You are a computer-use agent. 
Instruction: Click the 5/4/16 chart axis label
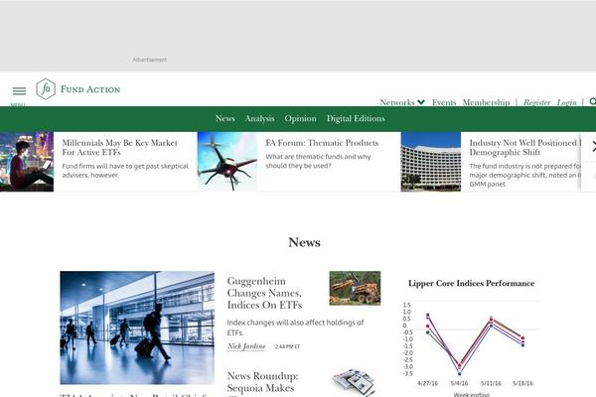tap(459, 383)
